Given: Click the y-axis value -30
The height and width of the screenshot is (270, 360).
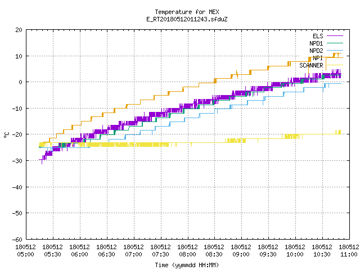Looking at the screenshot, I should coord(17,161).
